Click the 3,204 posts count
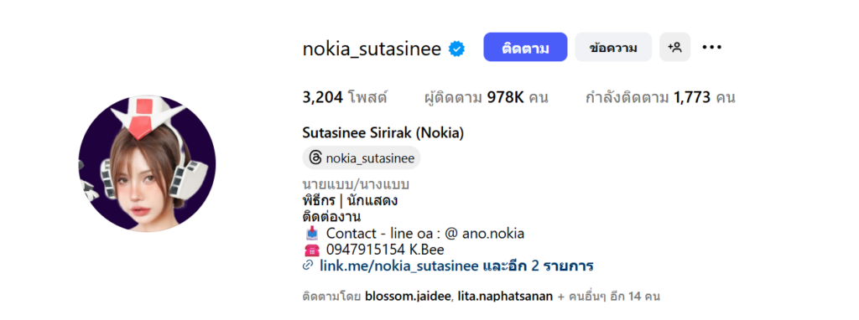Image resolution: width=859 pixels, height=320 pixels. [345, 98]
